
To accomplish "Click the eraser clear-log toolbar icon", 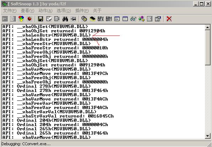I will (x=49, y=19).
